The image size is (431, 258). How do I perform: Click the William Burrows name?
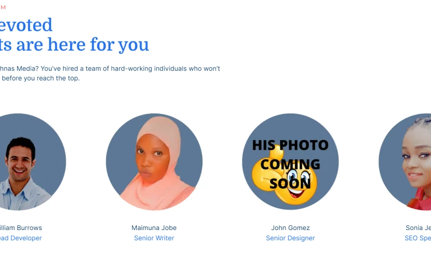(x=21, y=228)
